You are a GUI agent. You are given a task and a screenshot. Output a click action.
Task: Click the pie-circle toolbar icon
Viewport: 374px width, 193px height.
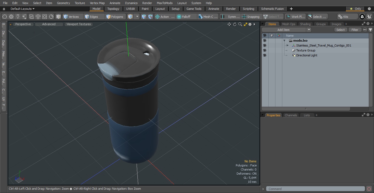[x=51, y=17]
